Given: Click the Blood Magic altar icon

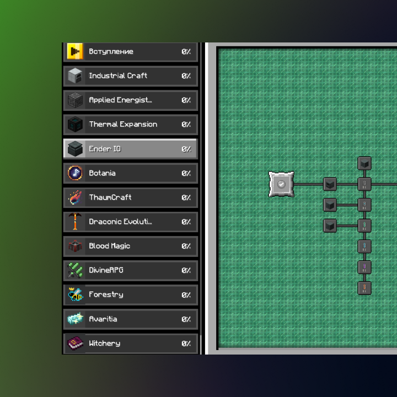Looking at the screenshot, I should tap(75, 246).
